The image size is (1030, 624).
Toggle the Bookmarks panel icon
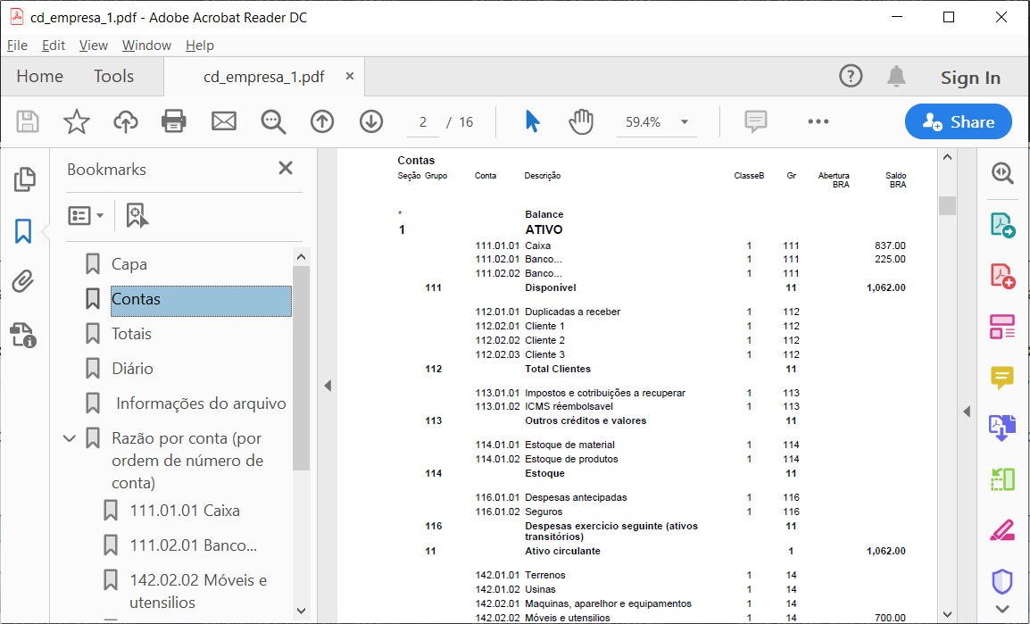(x=23, y=231)
